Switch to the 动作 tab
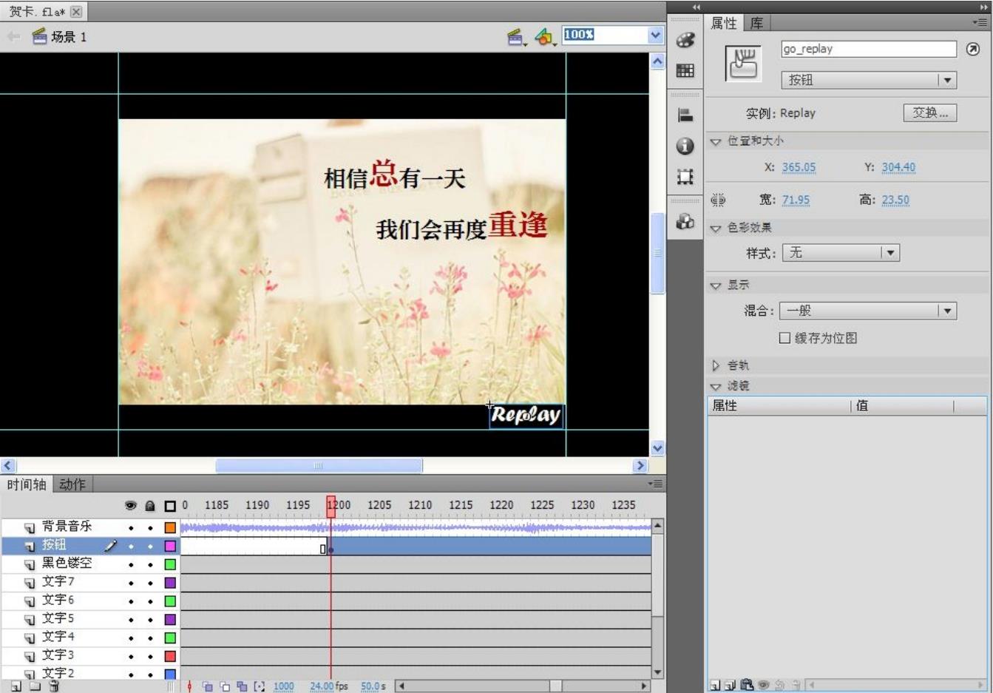The image size is (993, 693). (72, 484)
